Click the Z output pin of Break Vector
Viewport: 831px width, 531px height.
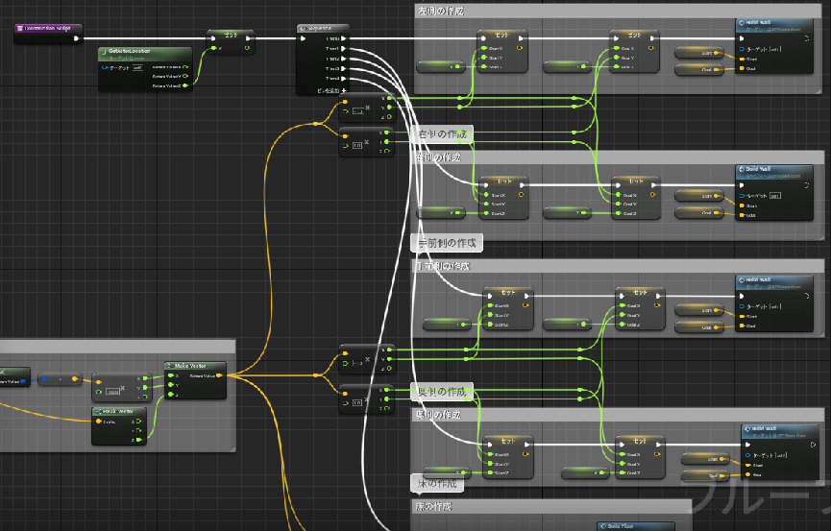click(139, 440)
